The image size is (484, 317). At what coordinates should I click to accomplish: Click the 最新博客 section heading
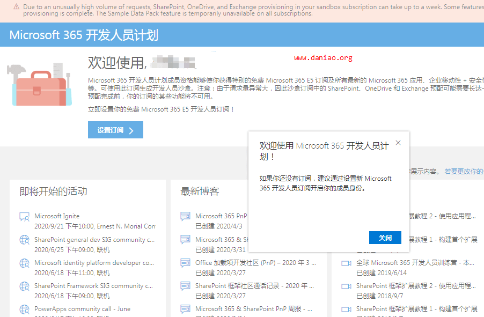click(200, 191)
